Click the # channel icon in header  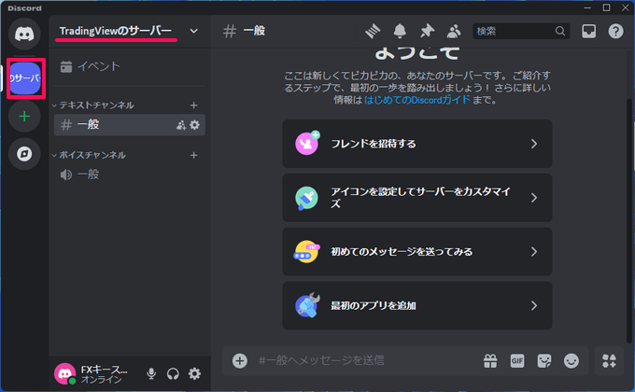coord(230,31)
